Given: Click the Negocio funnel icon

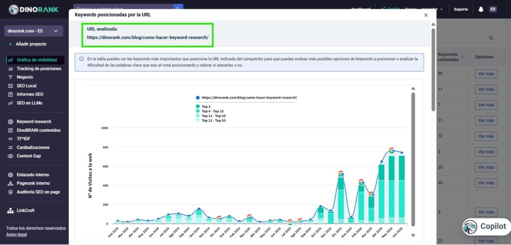Looking at the screenshot, I should pyautogui.click(x=10, y=77).
